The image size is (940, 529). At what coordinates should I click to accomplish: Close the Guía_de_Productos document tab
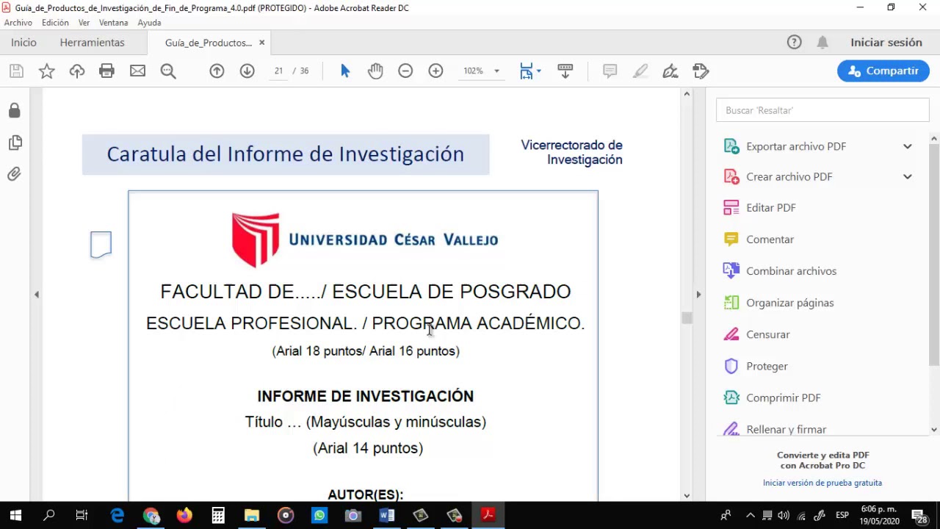click(261, 43)
